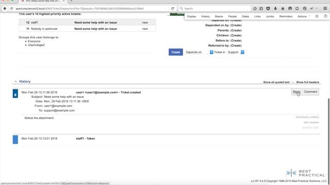Open the Support queue dropdown
This screenshot has height=185, width=330.
tap(236, 52)
